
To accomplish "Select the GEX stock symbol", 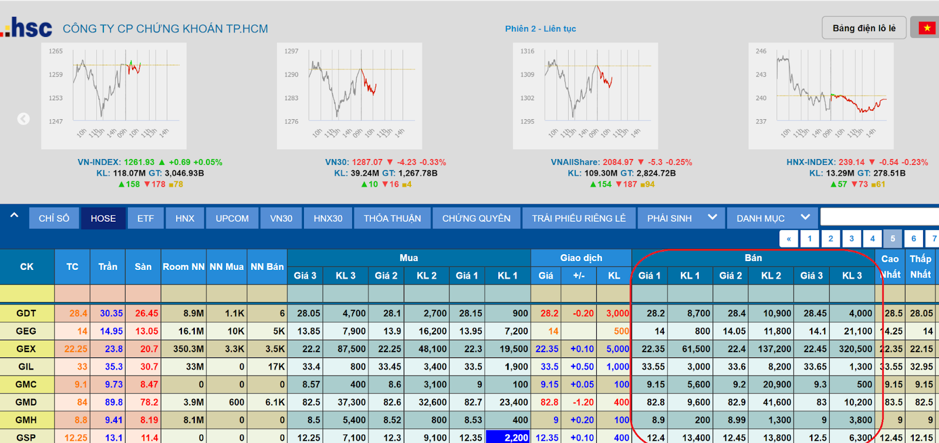I will [26, 349].
